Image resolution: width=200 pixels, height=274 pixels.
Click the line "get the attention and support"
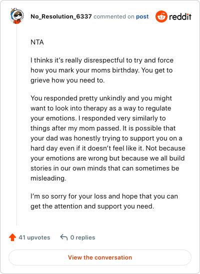tap(92, 206)
